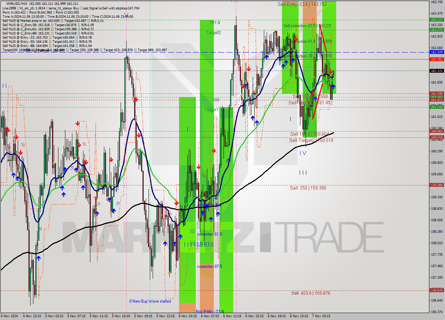
Task: Click the '4 Nov 23:15' time axis label
Action: (x=32, y=316)
